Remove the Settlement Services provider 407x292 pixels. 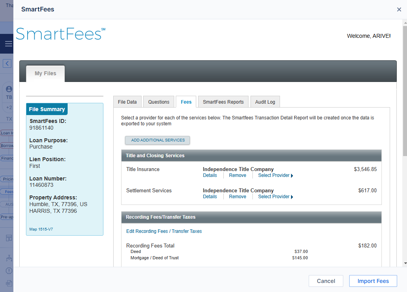(x=238, y=197)
